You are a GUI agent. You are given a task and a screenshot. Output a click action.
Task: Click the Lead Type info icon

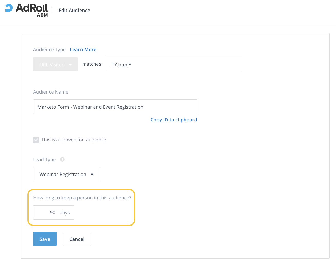[62, 159]
